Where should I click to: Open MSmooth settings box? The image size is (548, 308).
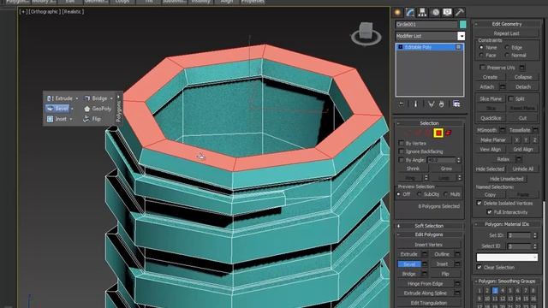503,130
